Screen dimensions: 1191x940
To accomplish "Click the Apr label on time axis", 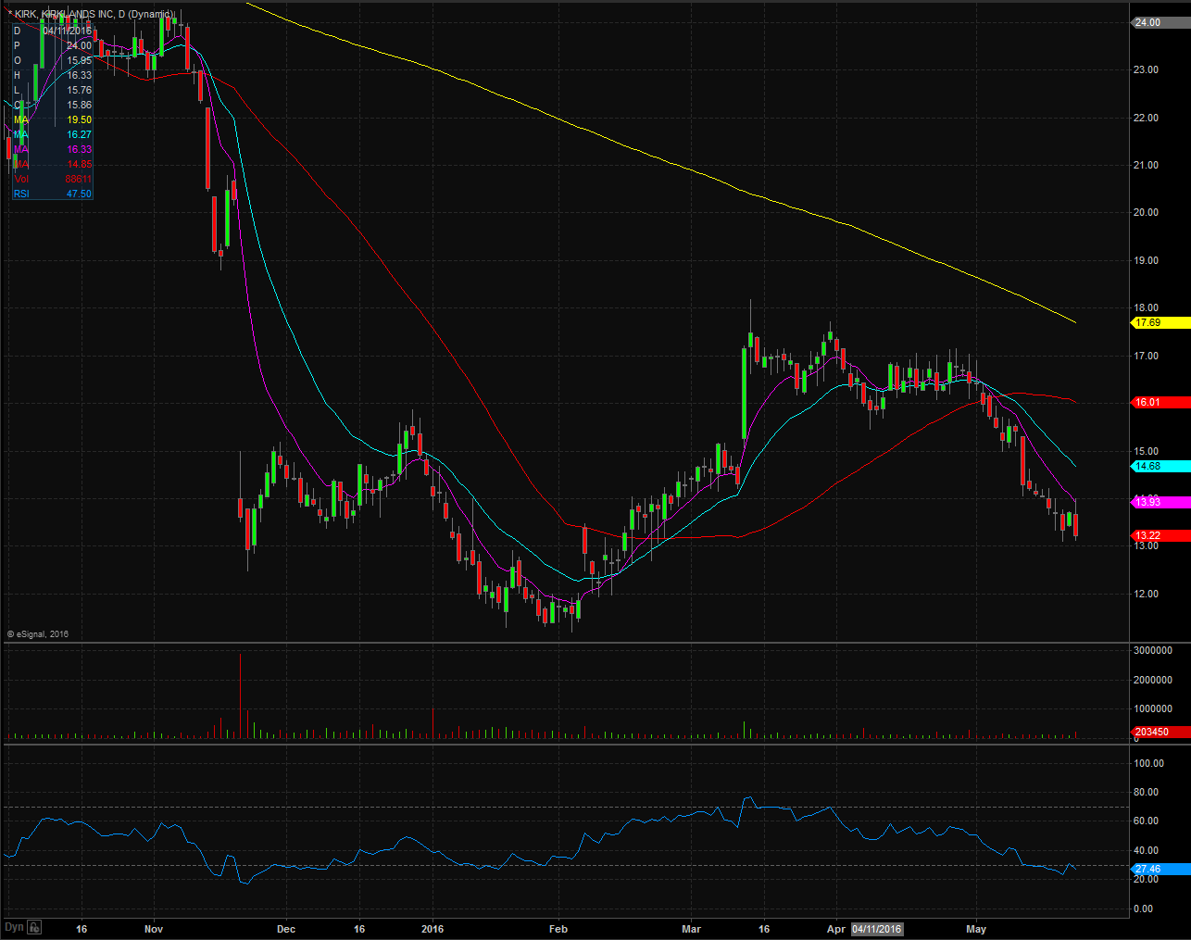I will coord(836,929).
